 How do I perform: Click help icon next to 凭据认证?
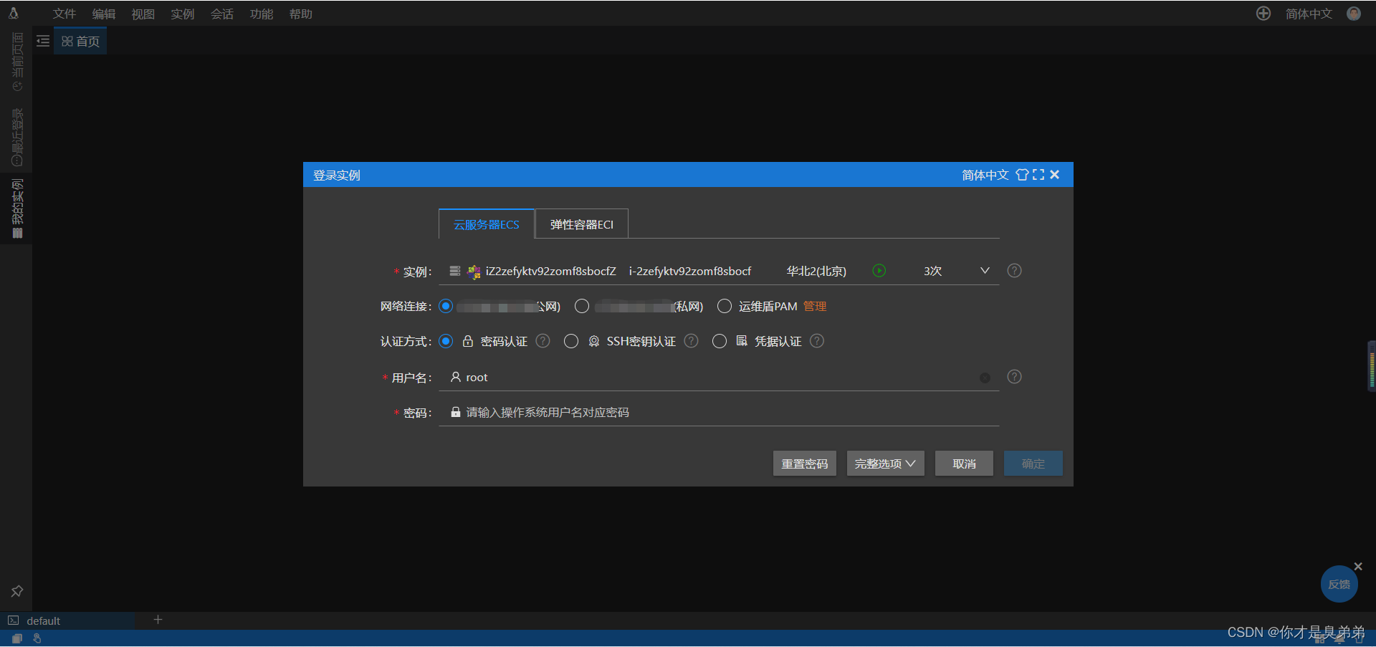point(817,341)
